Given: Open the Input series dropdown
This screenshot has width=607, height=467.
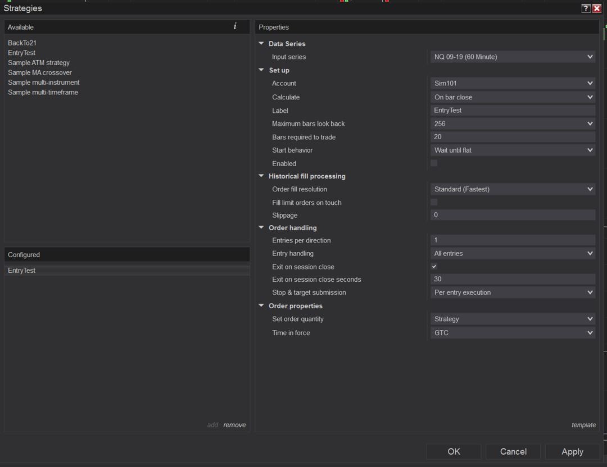Looking at the screenshot, I should pyautogui.click(x=513, y=57).
